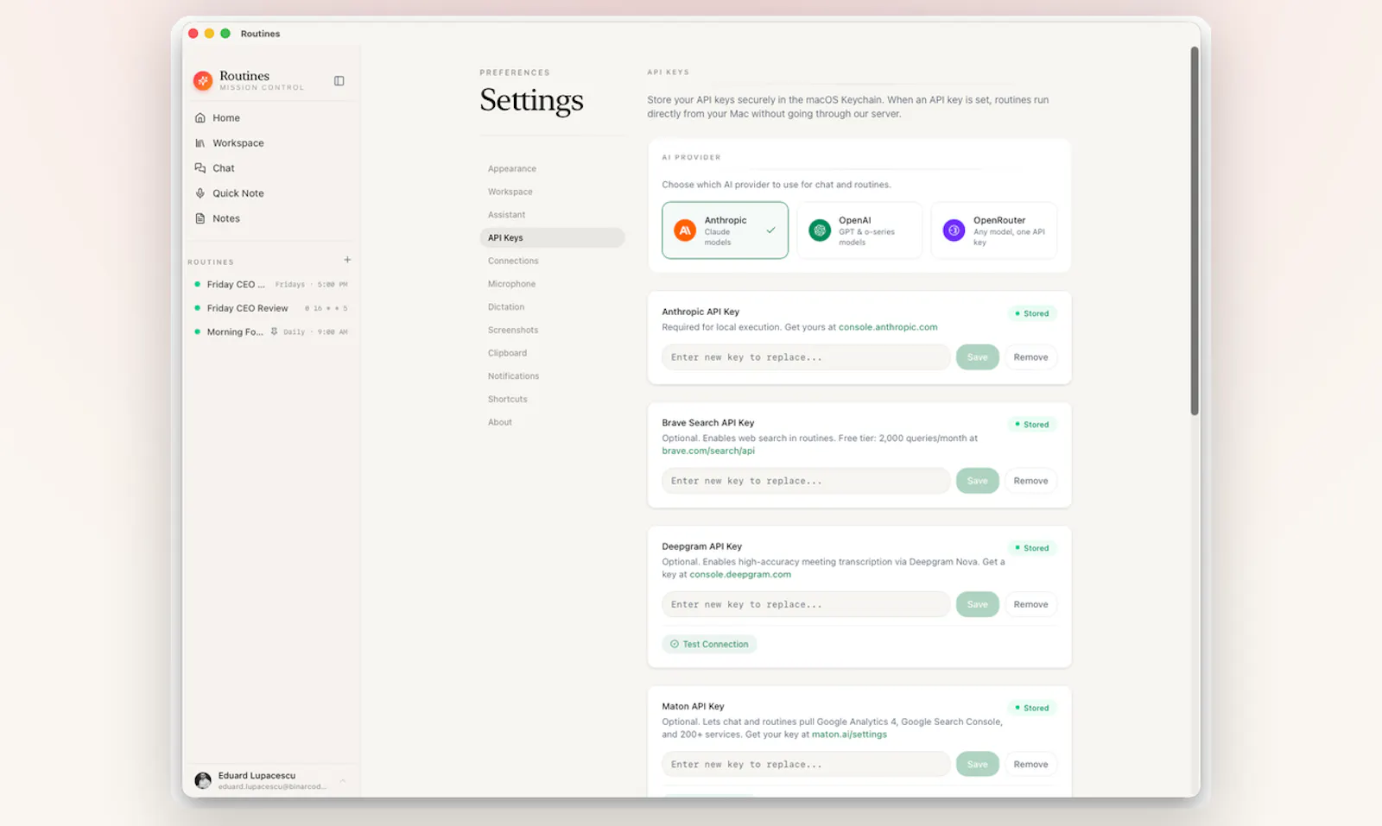The height and width of the screenshot is (826, 1382).
Task: Click the OpenAI logo icon
Action: coord(820,230)
